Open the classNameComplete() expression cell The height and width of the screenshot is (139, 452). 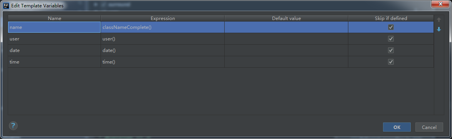click(163, 27)
